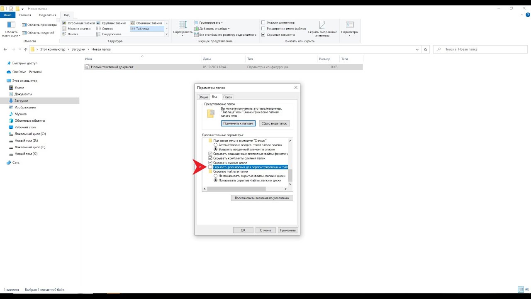Check Скрывать расширения для зарегистрированных типов
The image size is (531, 299).
210,167
